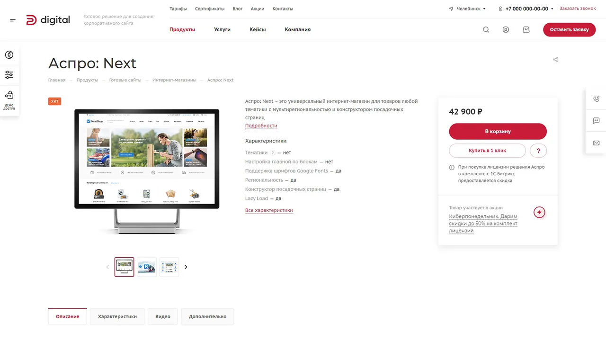The image size is (606, 341).
Task: Click the Тематики help question hint
Action: tap(272, 153)
